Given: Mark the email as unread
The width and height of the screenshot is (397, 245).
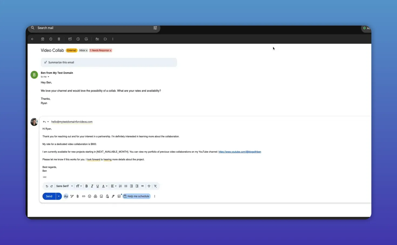Looking at the screenshot, I should (x=70, y=39).
